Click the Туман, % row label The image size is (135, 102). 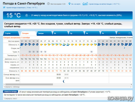click(16, 52)
